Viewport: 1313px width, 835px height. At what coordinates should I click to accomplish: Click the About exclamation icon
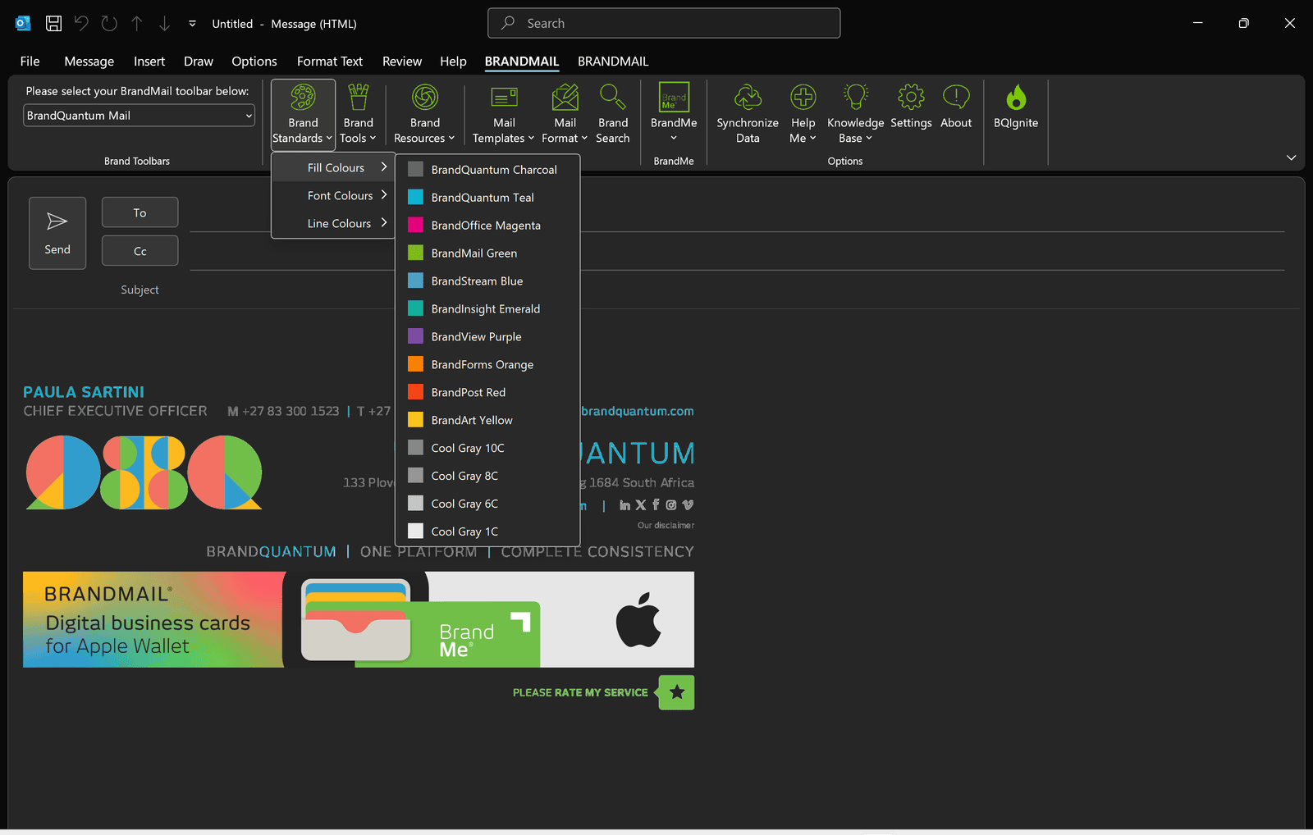click(956, 98)
